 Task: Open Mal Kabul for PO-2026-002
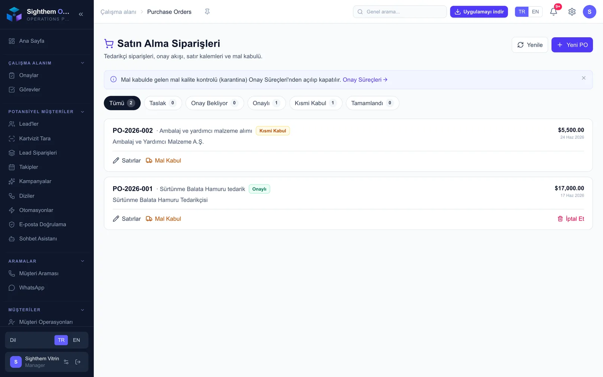click(x=164, y=161)
